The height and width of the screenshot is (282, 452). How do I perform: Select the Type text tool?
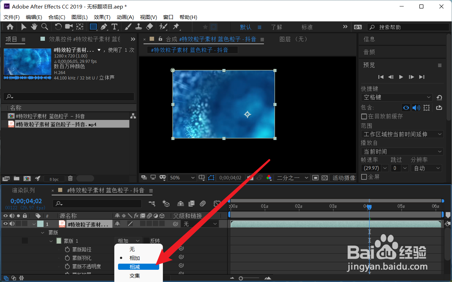115,27
